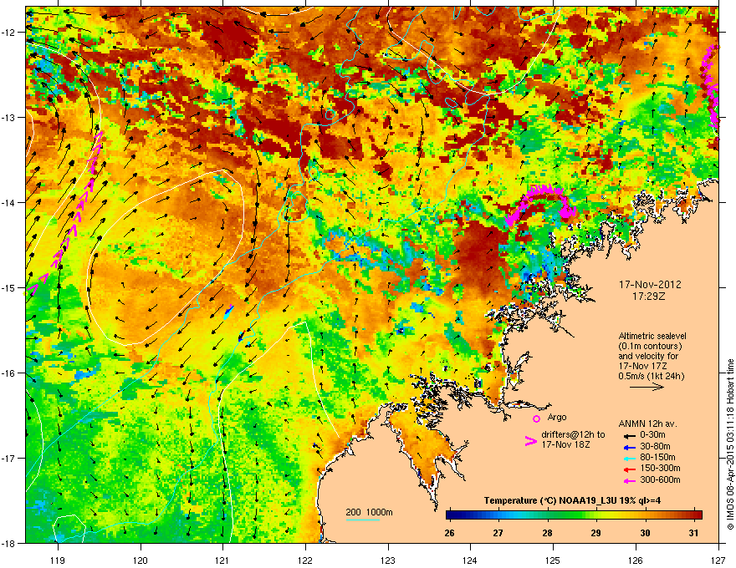Click the magenta drifter track by longitude 127
Image resolution: width=736 pixels, height=568 pixels.
click(710, 86)
